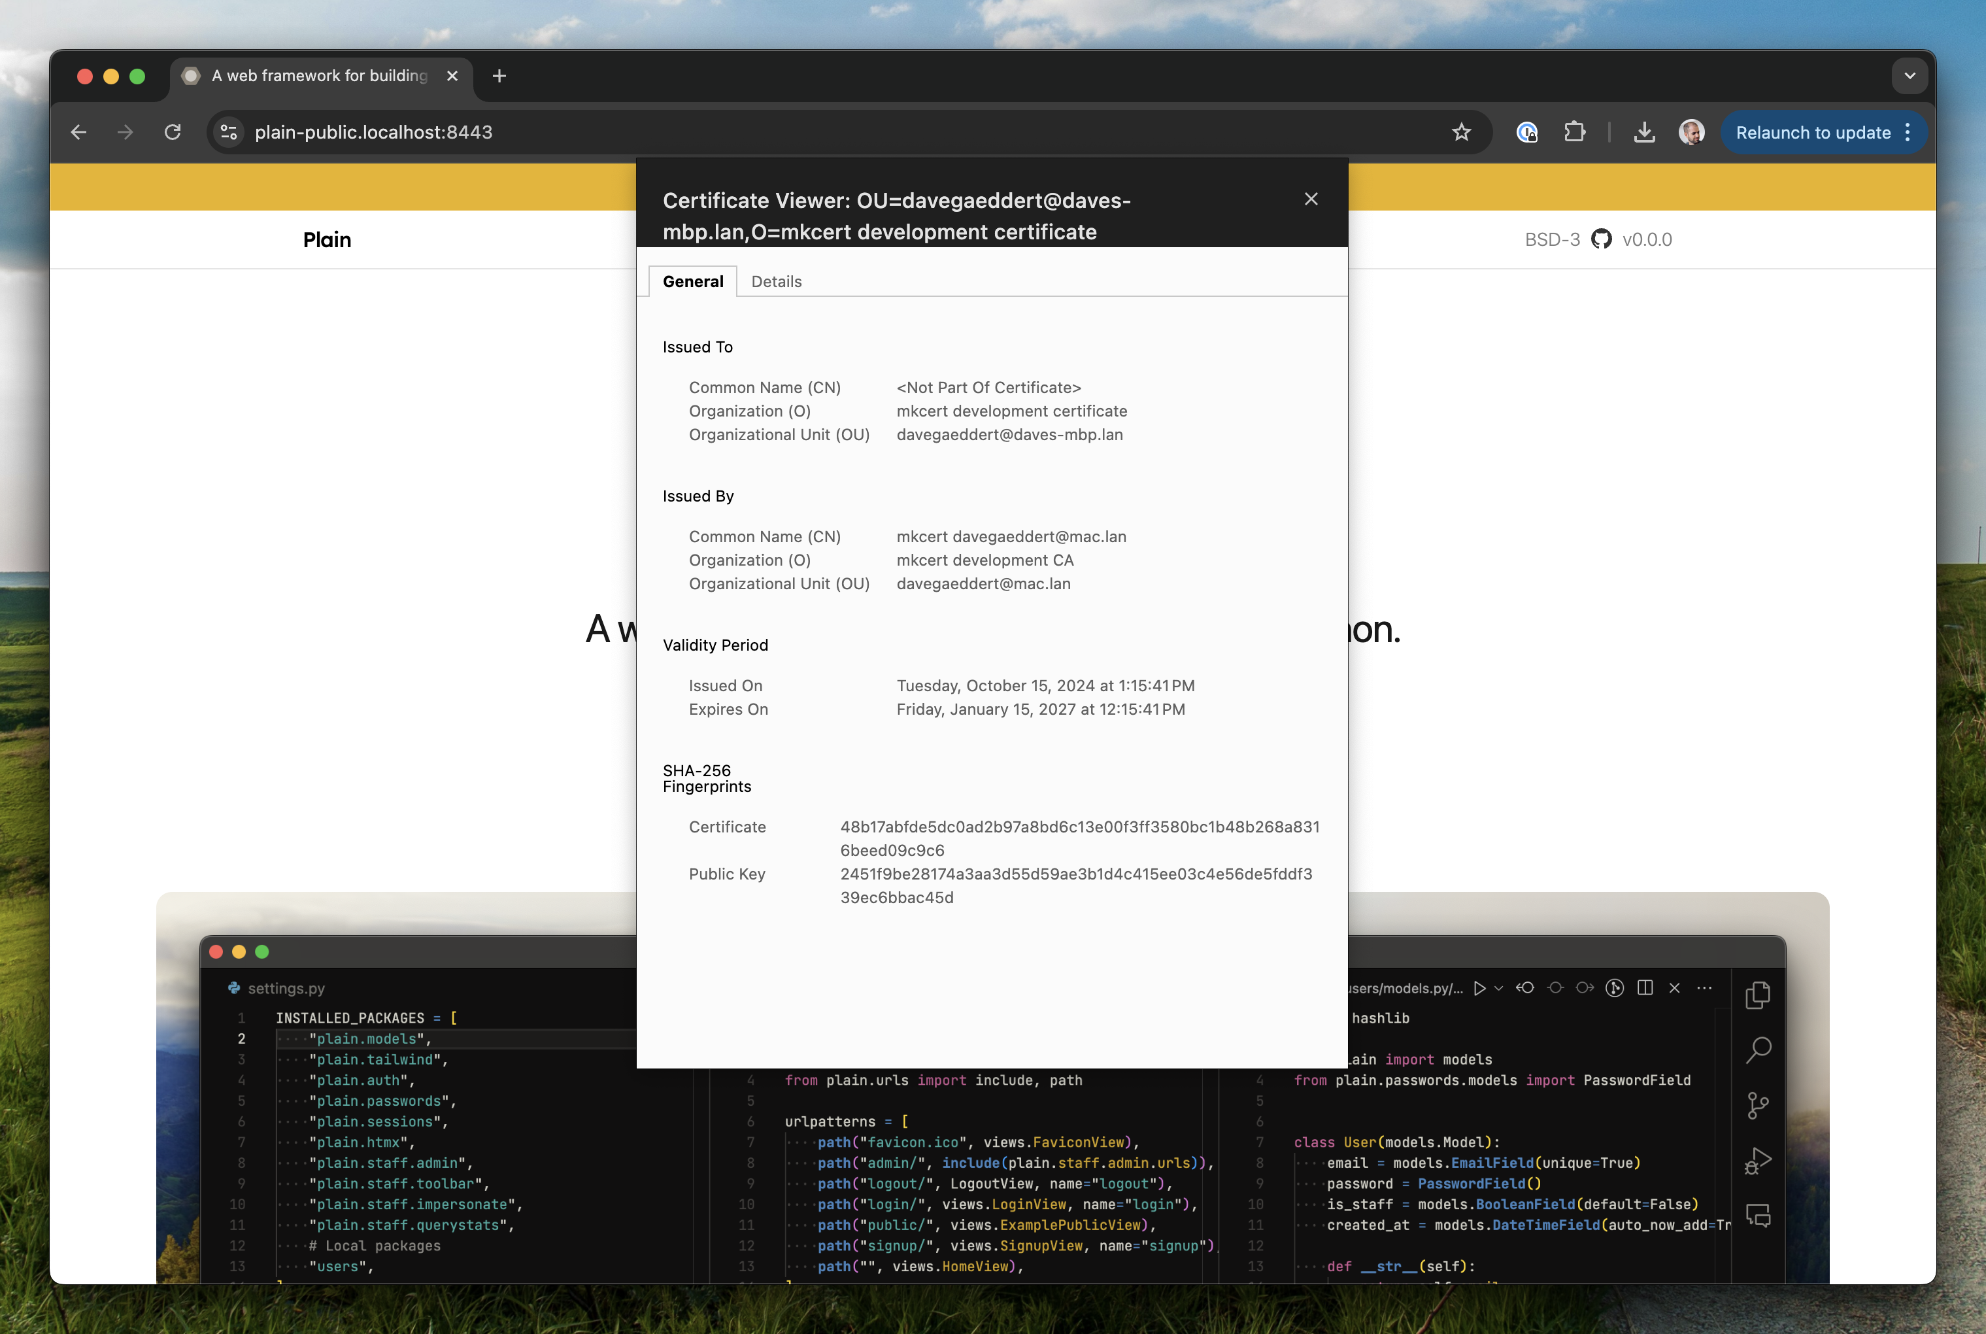
Task: Click the address bar URL field
Action: 766,132
